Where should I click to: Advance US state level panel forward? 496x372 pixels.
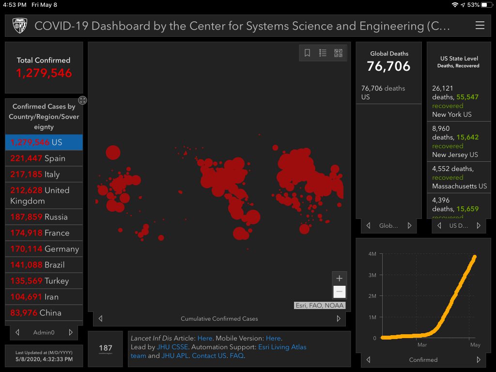click(479, 226)
